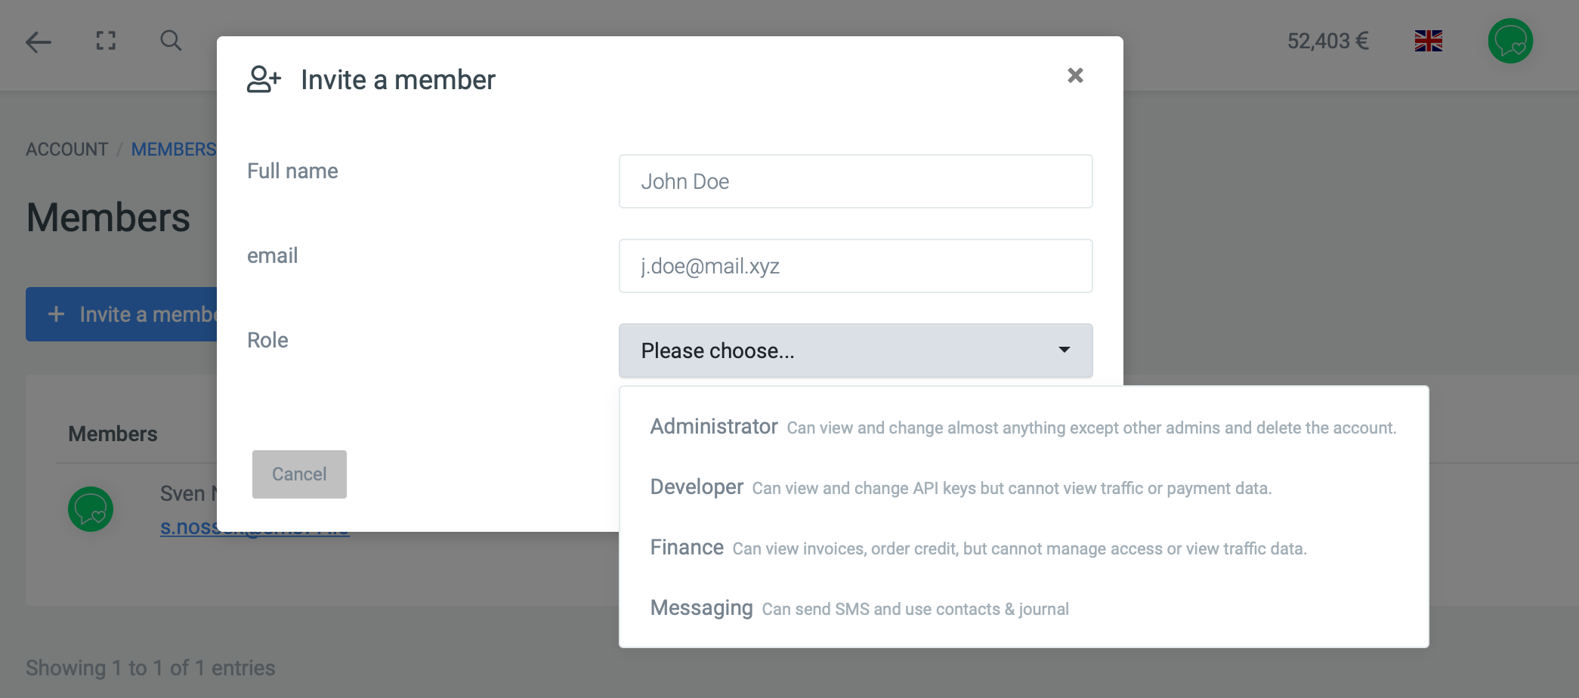The width and height of the screenshot is (1579, 698).
Task: Open the search magnifier icon
Action: [x=171, y=41]
